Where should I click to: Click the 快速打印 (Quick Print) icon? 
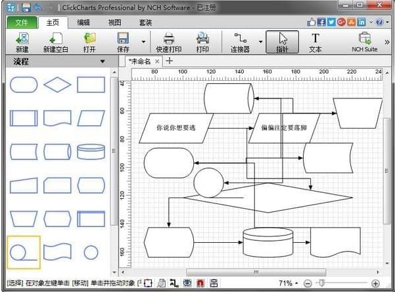(x=168, y=42)
